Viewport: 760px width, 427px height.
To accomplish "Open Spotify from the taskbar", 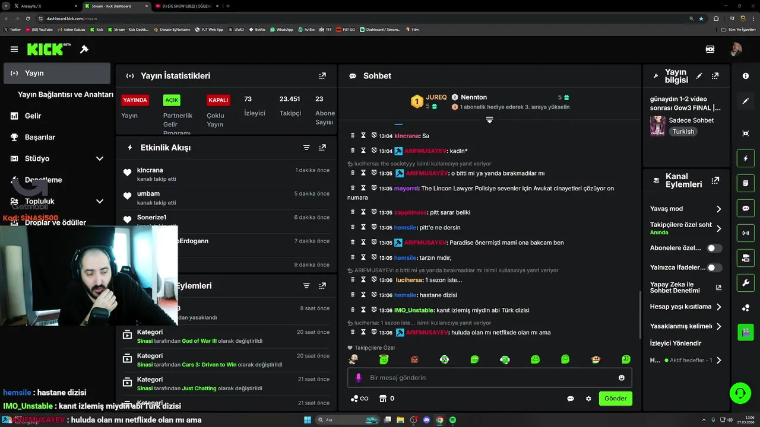I will pyautogui.click(x=452, y=420).
